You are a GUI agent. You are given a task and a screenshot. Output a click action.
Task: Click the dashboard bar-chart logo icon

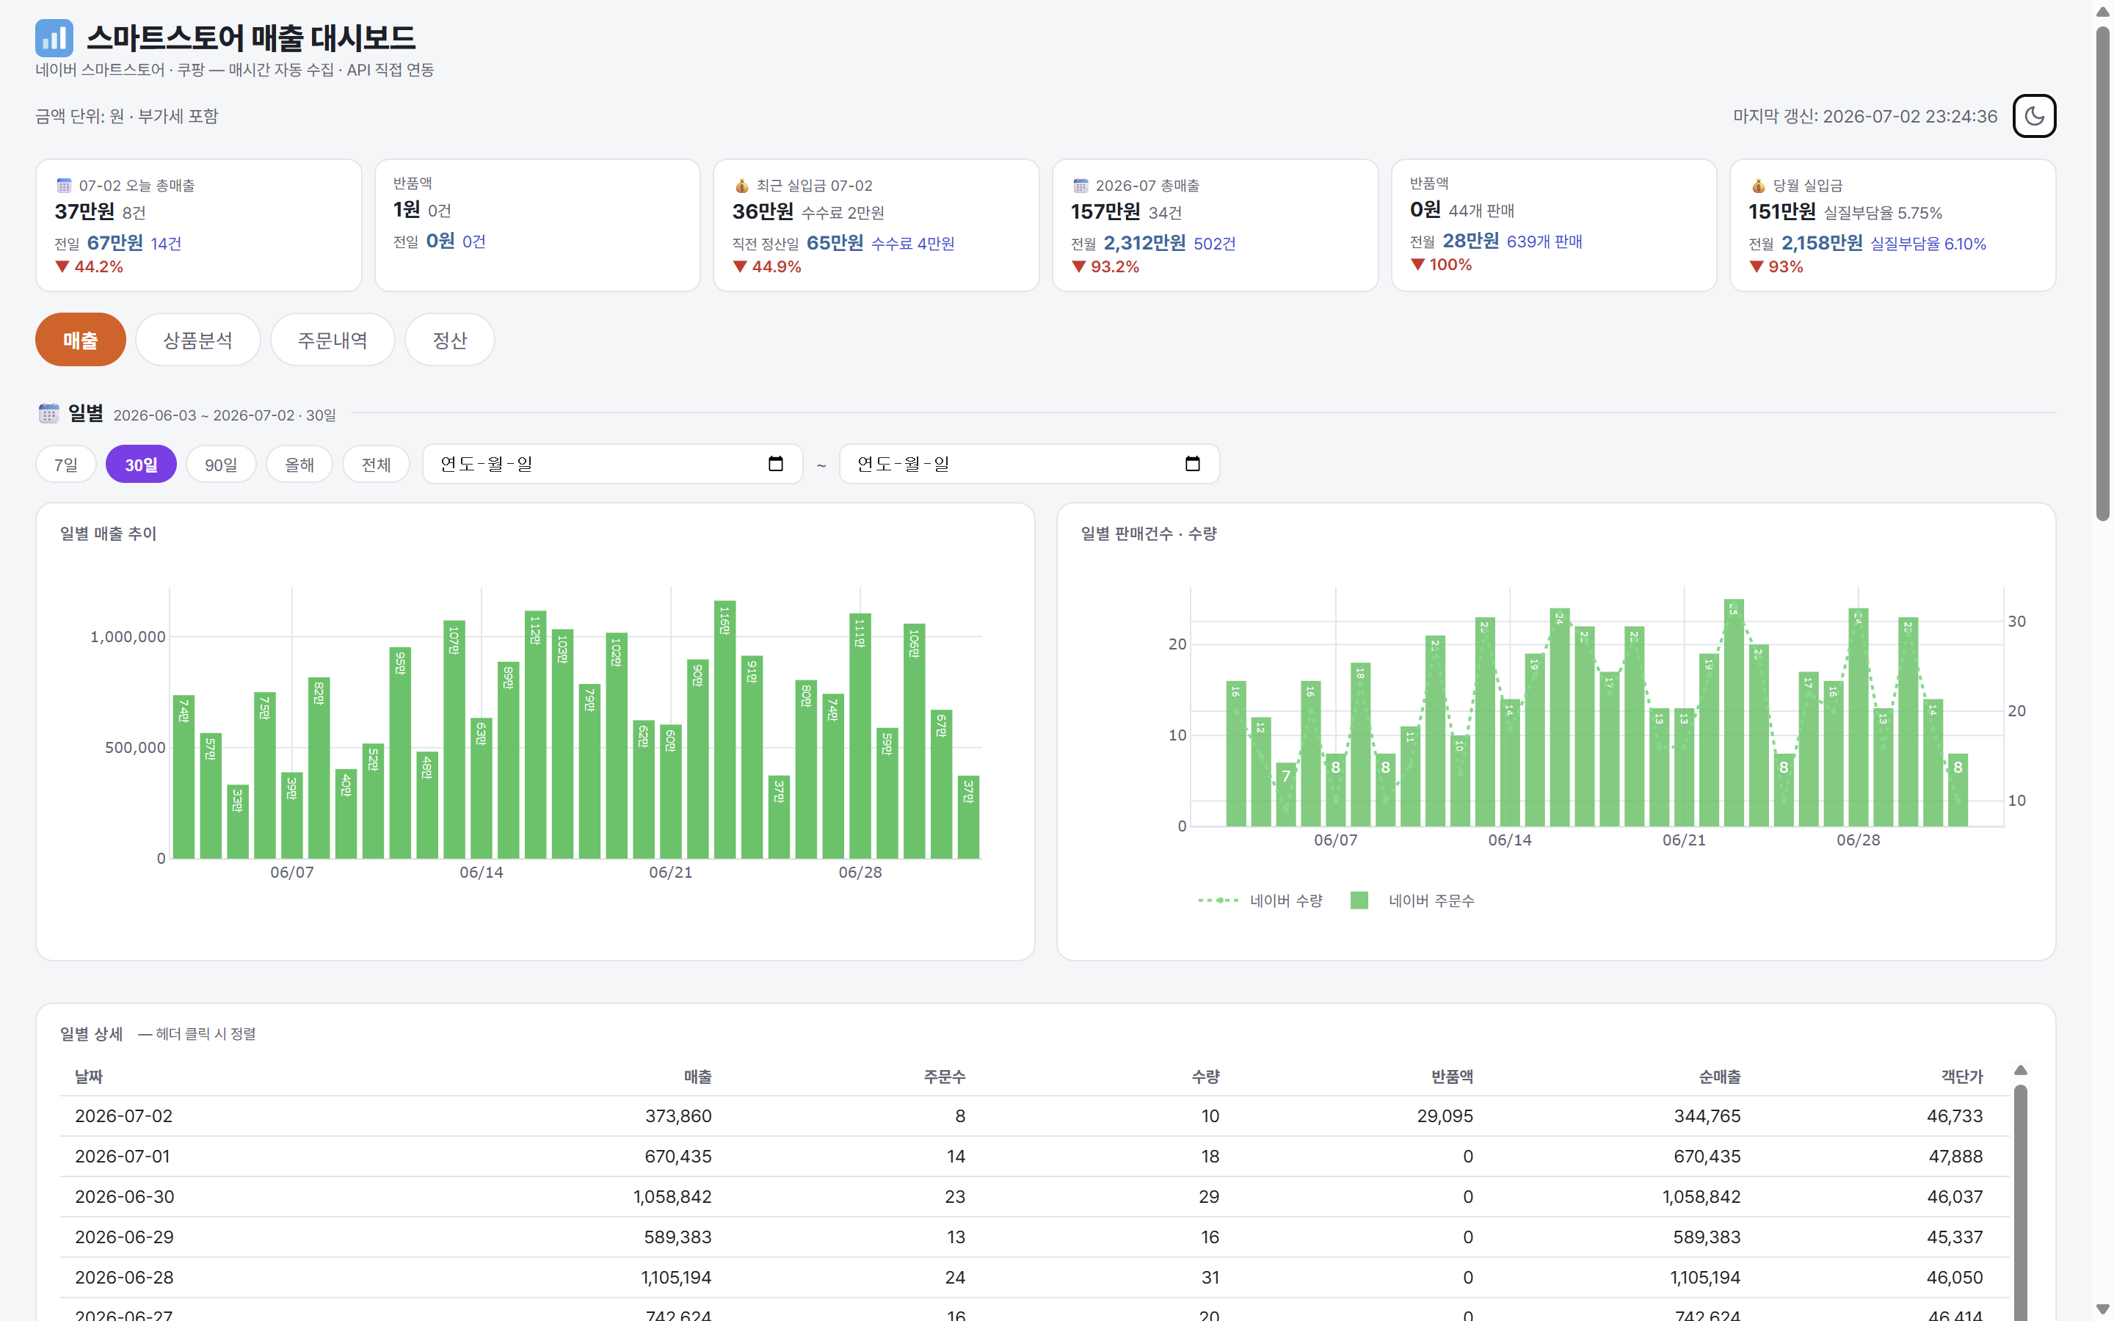[54, 37]
